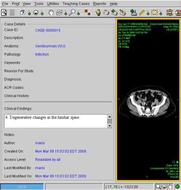
Task: Click the Zoom: 40% overlay text
Action: (x=172, y=165)
